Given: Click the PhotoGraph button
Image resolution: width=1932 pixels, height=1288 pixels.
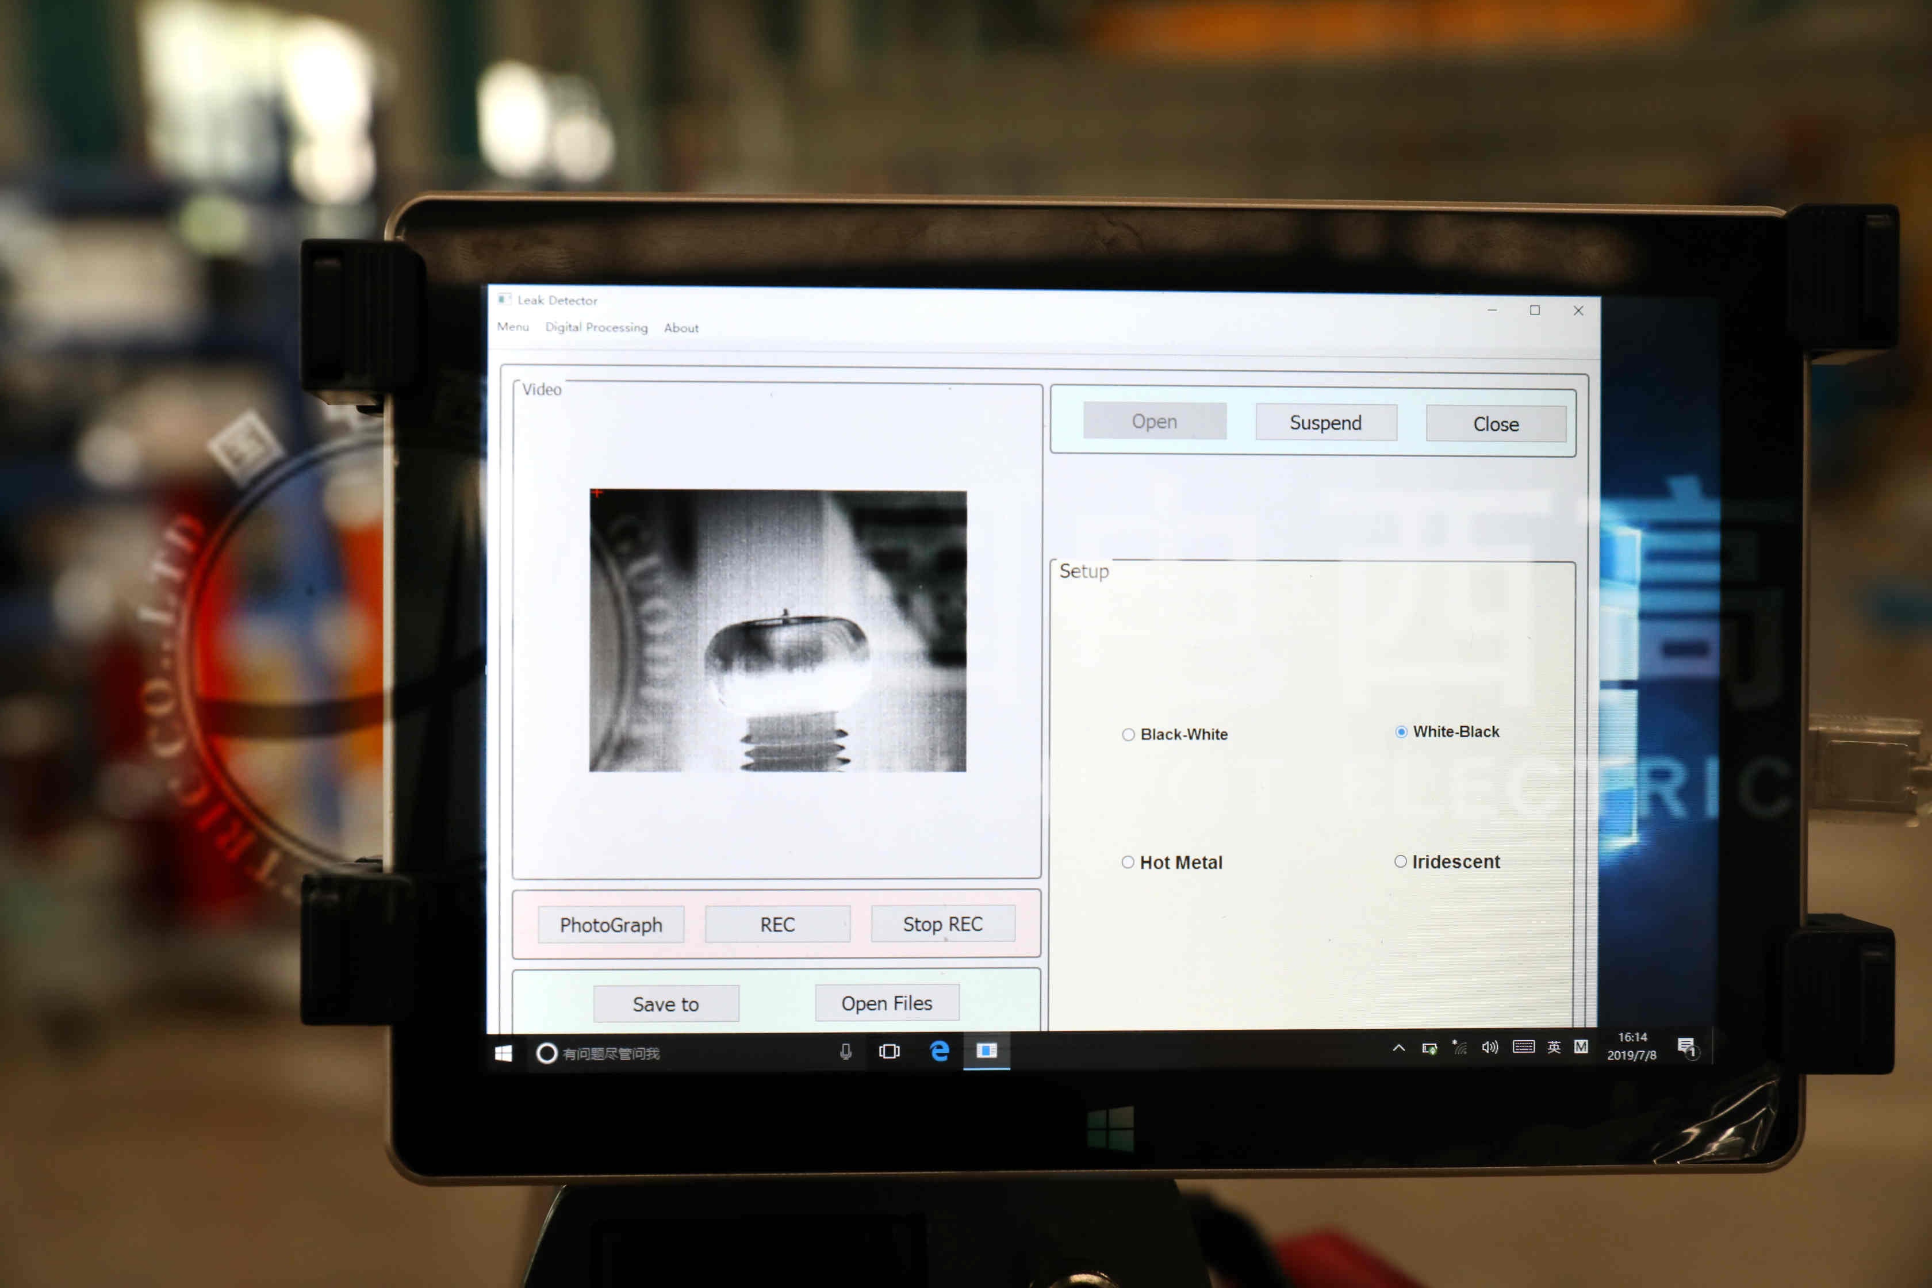Looking at the screenshot, I should coord(610,925).
